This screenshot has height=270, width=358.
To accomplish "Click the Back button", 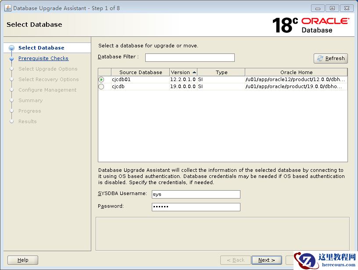I will [236, 260].
